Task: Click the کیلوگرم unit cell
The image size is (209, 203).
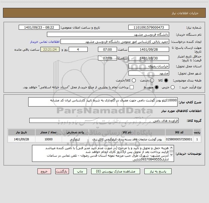Action: (75, 139)
